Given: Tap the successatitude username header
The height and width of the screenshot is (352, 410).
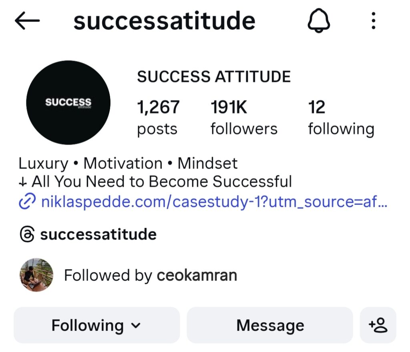Looking at the screenshot, I should coord(164,21).
